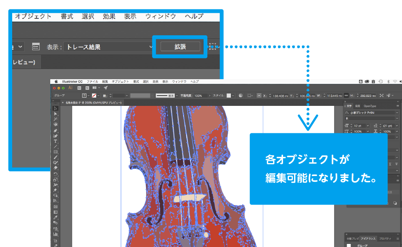Click the 拡張 expand button
402x247 pixels.
[x=180, y=47]
